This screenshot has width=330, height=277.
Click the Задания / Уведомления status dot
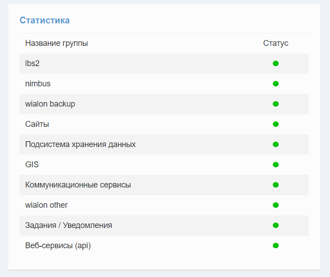(276, 225)
